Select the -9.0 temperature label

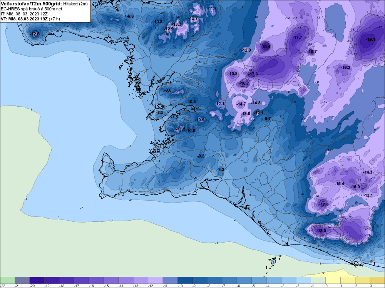tap(168, 90)
